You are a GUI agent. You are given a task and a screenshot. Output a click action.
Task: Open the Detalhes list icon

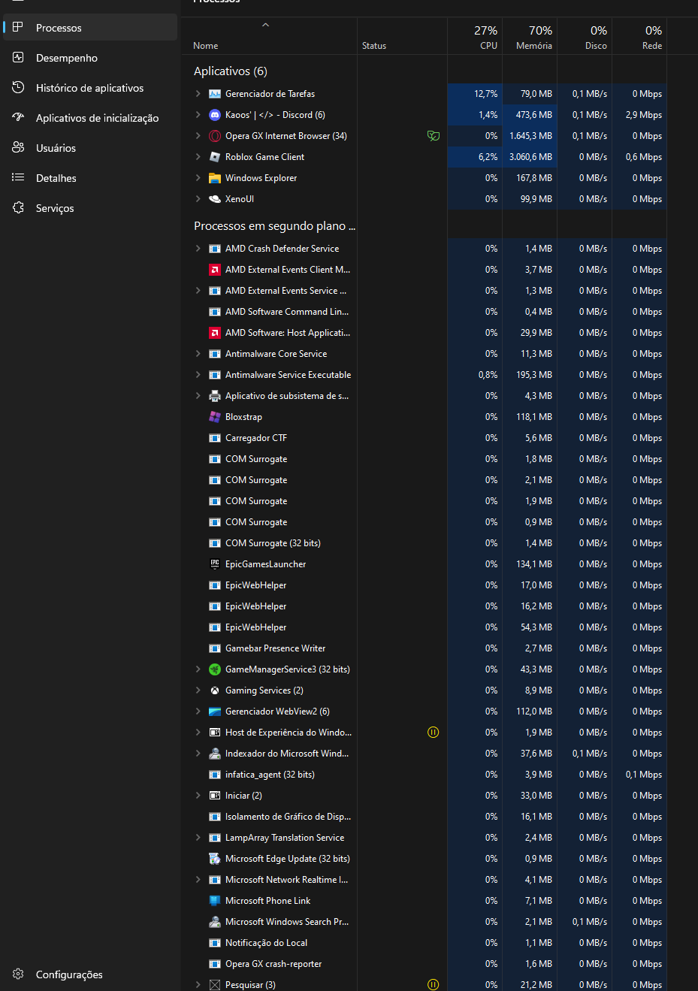18,177
